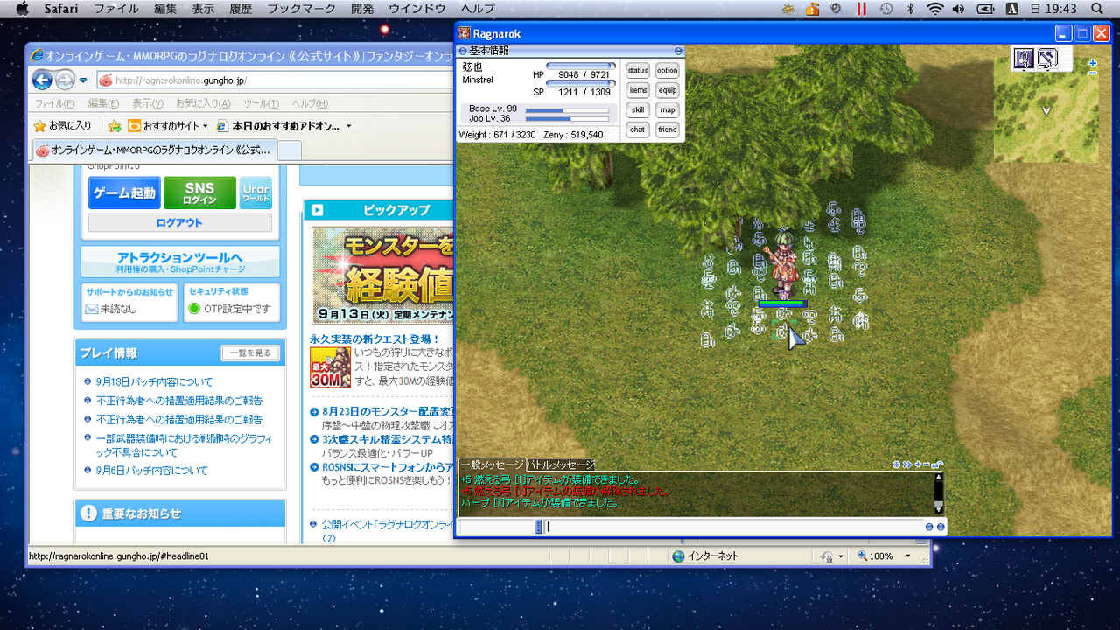This screenshot has height=630, width=1120.
Task: Open ファイル(F) menu in browser
Action: 54,103
